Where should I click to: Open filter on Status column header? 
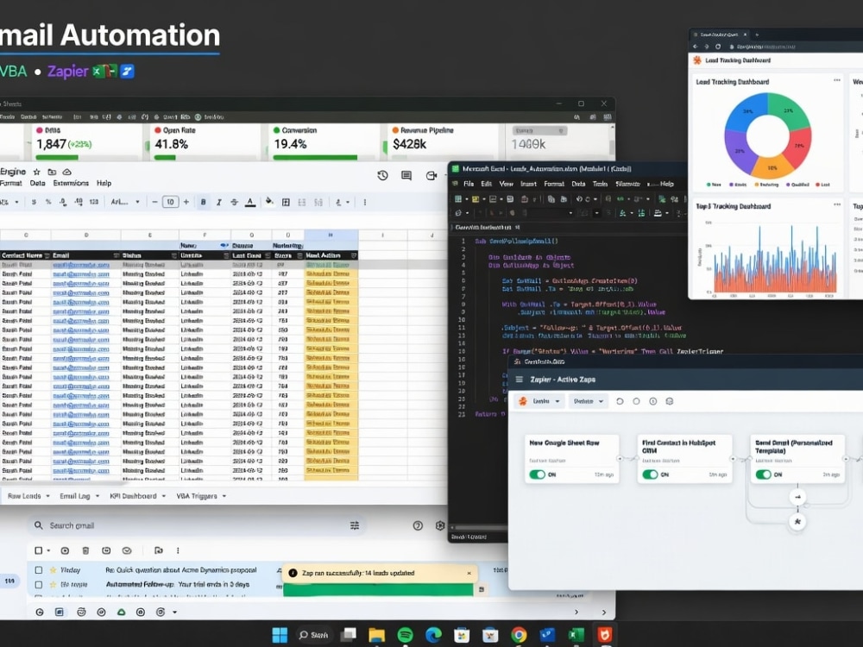click(174, 256)
